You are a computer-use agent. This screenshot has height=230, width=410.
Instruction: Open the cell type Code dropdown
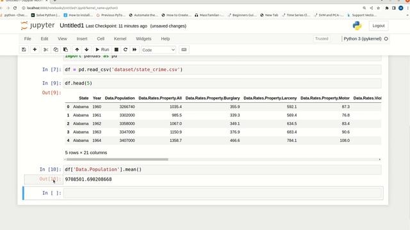(158, 50)
